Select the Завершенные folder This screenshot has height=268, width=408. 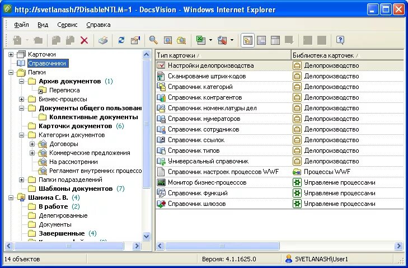[62, 233]
